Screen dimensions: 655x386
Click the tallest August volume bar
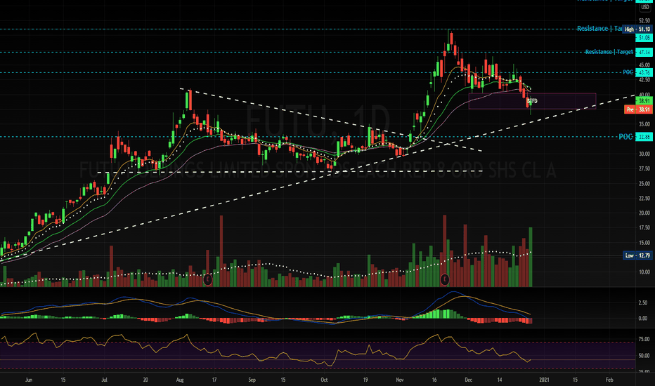point(221,251)
